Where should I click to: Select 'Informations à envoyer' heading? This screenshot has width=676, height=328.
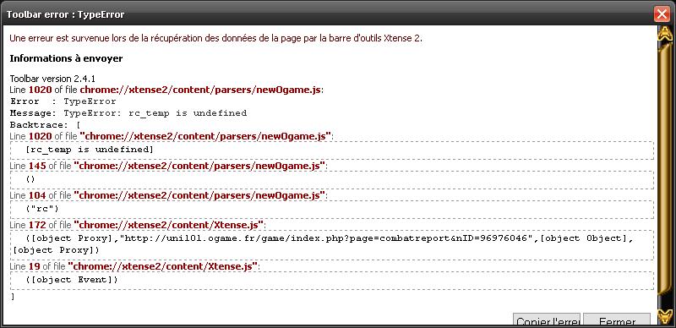[66, 58]
